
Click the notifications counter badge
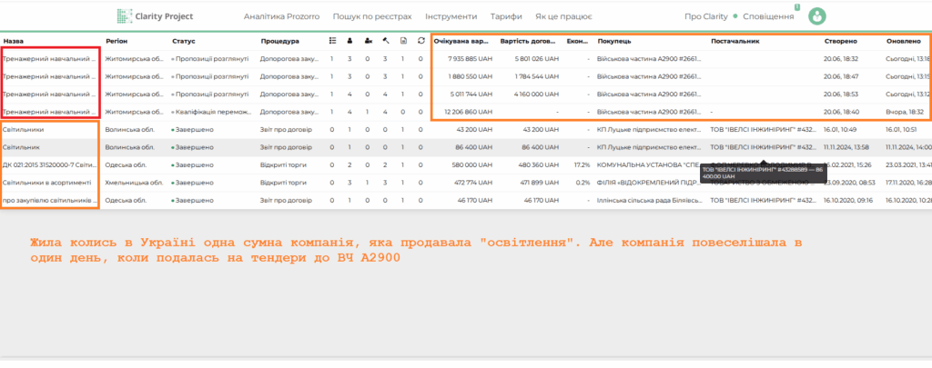[796, 7]
